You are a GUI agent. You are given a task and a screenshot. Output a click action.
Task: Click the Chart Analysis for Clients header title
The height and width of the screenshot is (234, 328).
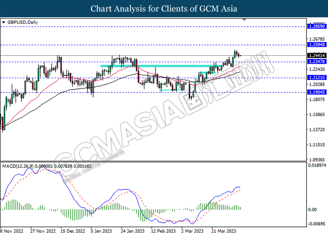click(164, 9)
